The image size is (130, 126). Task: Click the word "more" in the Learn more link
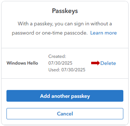click(111, 33)
